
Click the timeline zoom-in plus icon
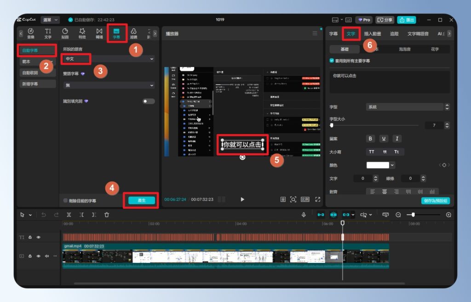448,215
